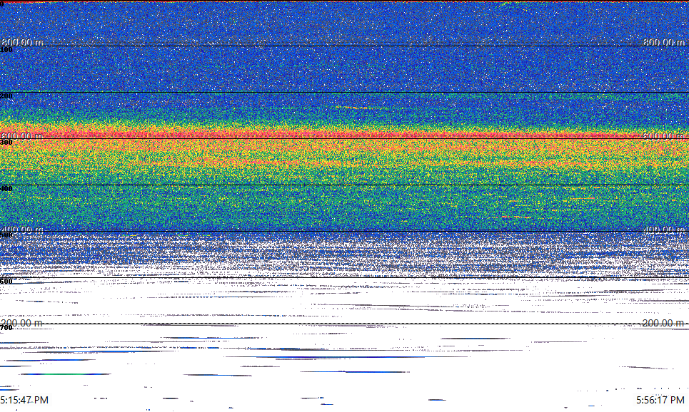689x412 pixels.
Task: Click the 100 depth gridline label
Action: pos(6,50)
